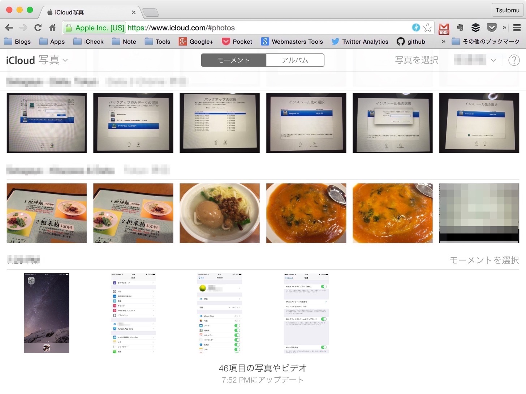
Task: Save the page with the Pocket extension icon
Action: tap(492, 27)
